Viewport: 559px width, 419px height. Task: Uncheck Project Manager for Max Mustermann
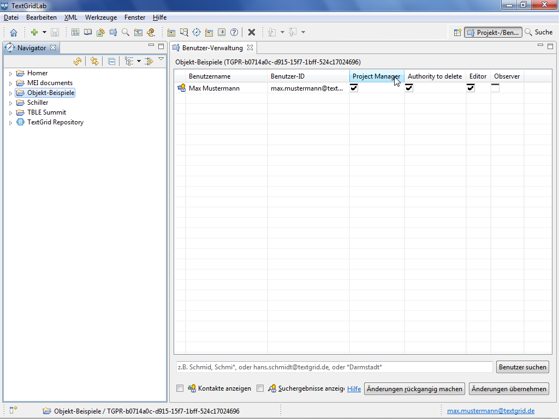point(354,88)
